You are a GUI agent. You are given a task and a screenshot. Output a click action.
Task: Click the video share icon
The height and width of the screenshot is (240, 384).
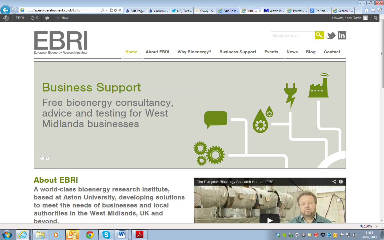pyautogui.click(x=334, y=182)
